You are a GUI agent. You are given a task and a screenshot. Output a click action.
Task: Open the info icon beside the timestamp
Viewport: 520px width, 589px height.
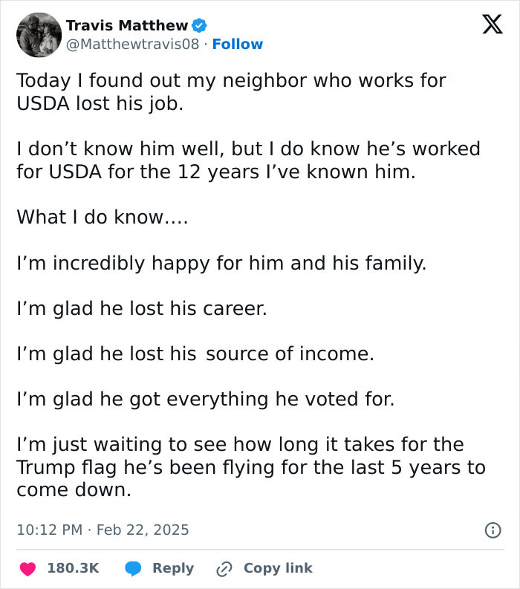(x=492, y=530)
